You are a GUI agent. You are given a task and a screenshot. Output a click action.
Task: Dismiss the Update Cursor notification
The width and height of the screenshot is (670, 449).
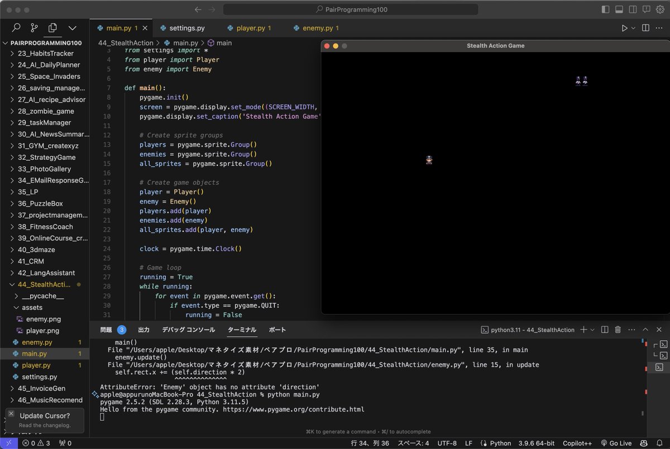(11, 414)
